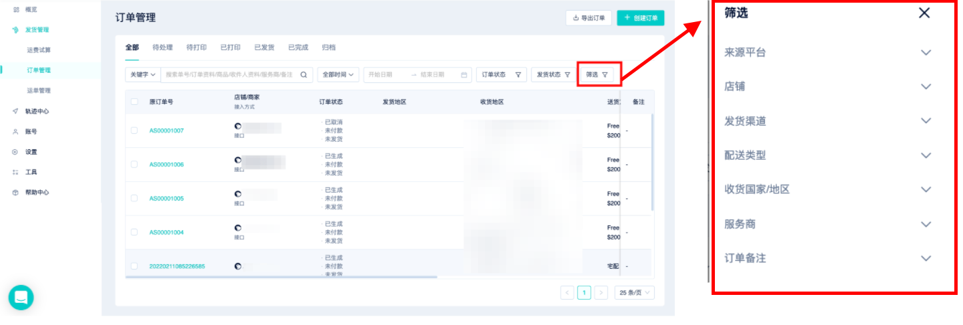The height and width of the screenshot is (325, 963).
Task: Switch to the 待处理 tab
Action: coord(163,47)
